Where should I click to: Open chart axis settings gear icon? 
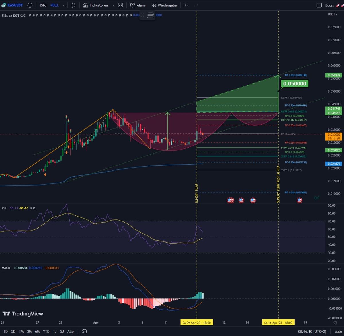335,323
